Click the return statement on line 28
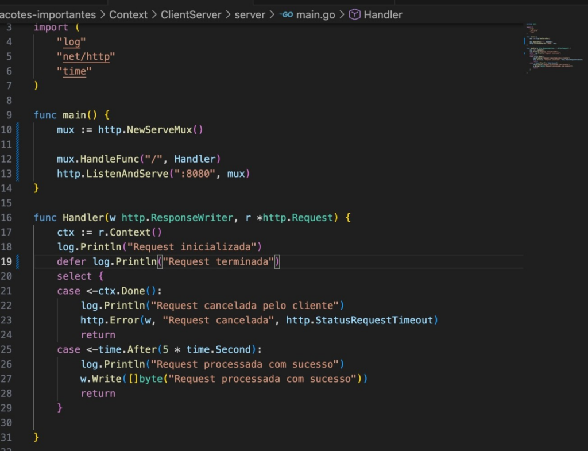The image size is (588, 451). [x=98, y=393]
